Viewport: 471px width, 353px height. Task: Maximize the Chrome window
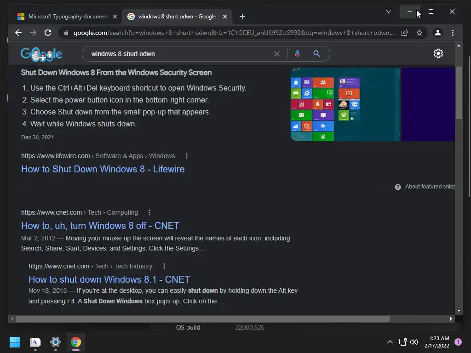tap(431, 11)
